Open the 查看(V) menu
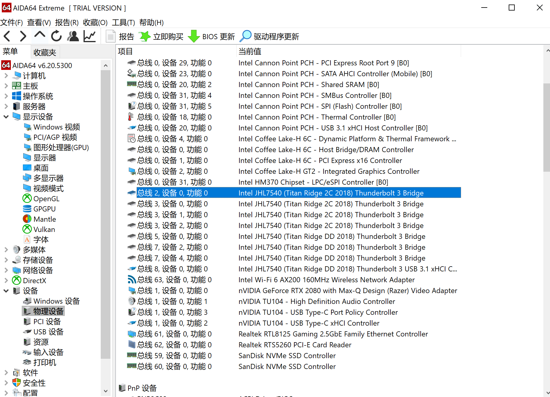Image resolution: width=550 pixels, height=397 pixels. coord(39,23)
